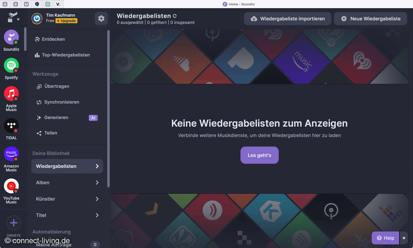Click the yellow Upgrade badge

coord(66,21)
